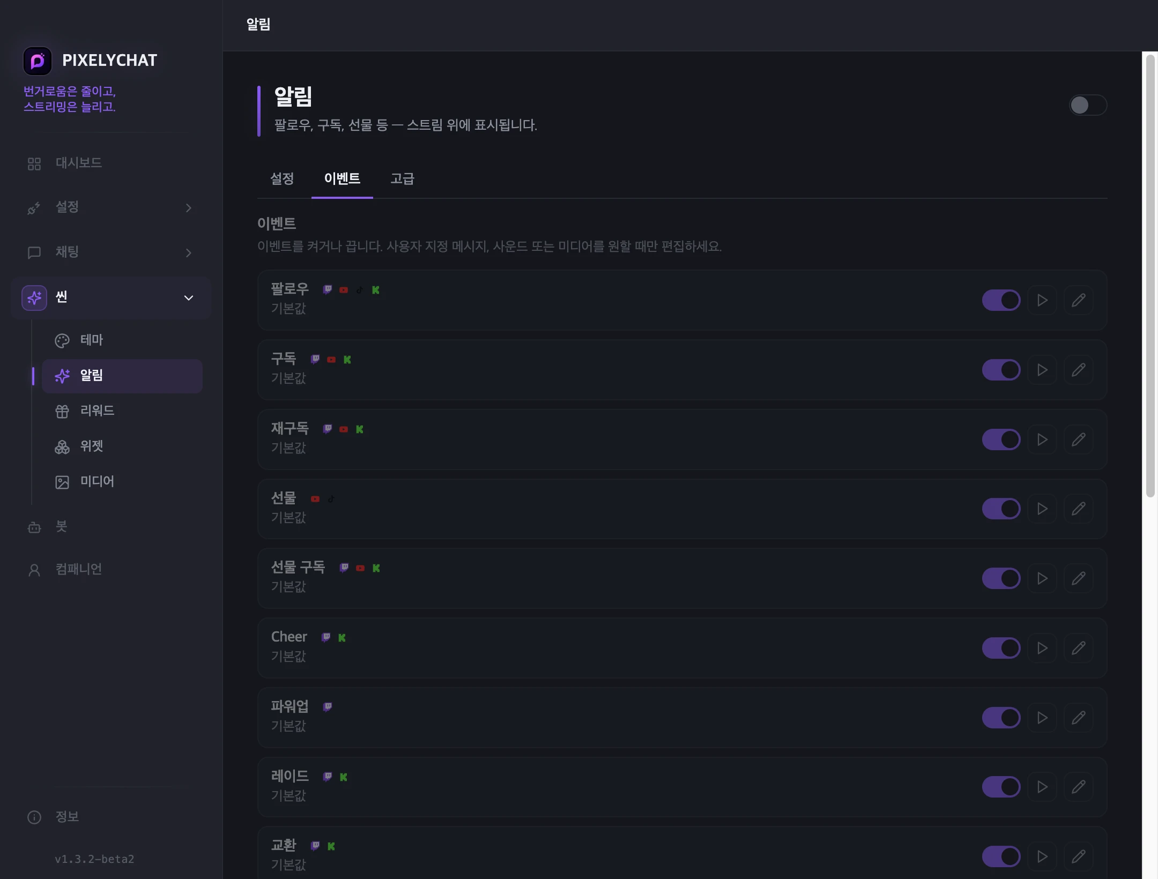Click the v1.3.2-beta2 version label
The width and height of the screenshot is (1158, 879).
point(94,859)
